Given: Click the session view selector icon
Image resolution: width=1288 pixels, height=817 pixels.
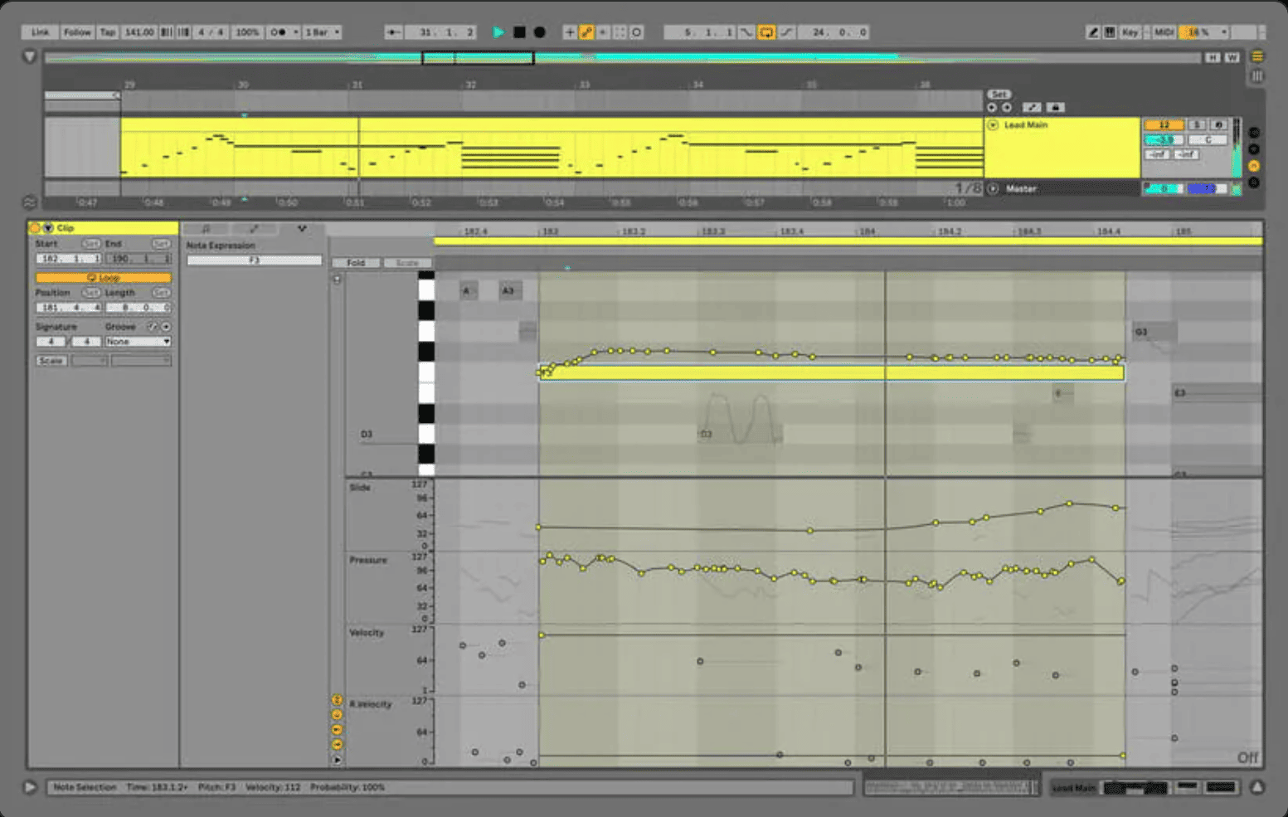Looking at the screenshot, I should [x=1257, y=75].
